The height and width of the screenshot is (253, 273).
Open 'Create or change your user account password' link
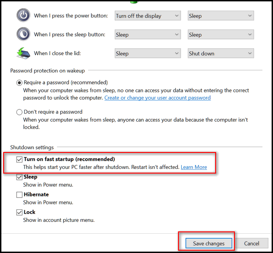(157, 98)
